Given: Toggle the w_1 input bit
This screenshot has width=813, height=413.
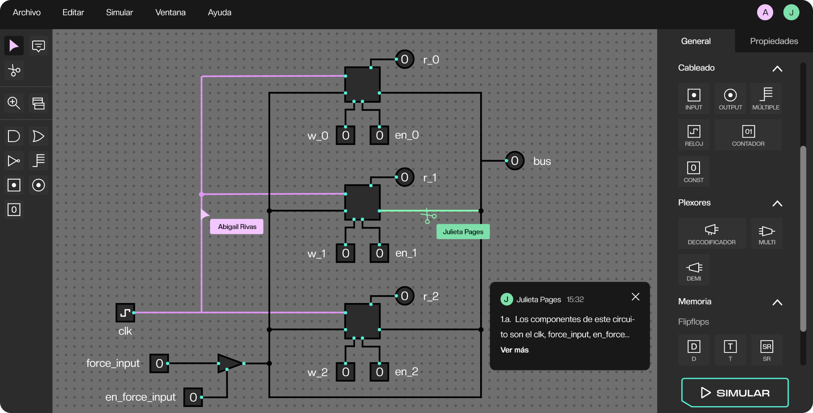Looking at the screenshot, I should 345,253.
